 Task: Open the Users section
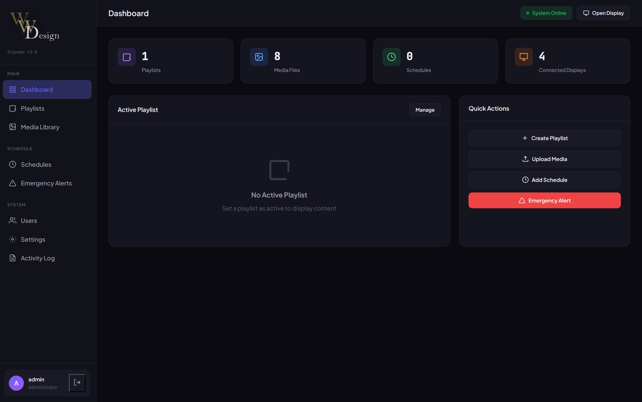[29, 221]
